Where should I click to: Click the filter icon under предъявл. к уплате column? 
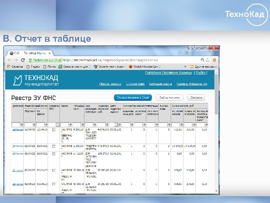tap(194, 125)
